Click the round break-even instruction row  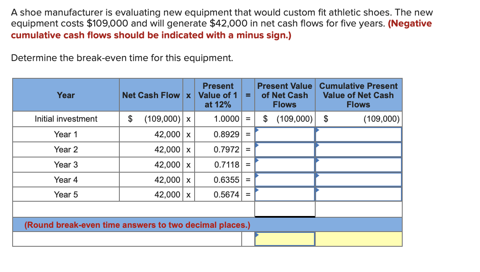point(139,225)
